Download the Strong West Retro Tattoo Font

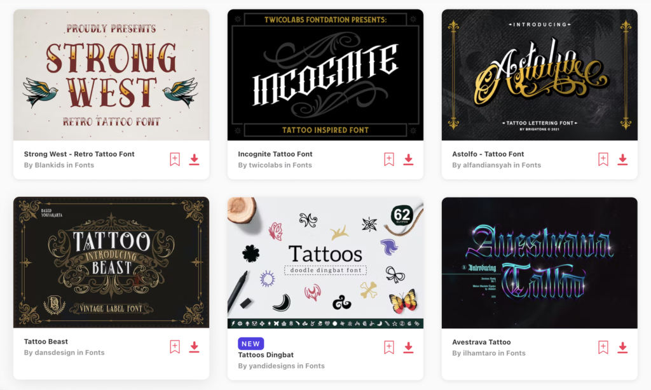pyautogui.click(x=194, y=159)
